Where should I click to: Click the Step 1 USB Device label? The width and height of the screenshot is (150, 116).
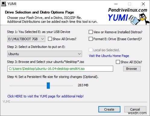click(39, 32)
